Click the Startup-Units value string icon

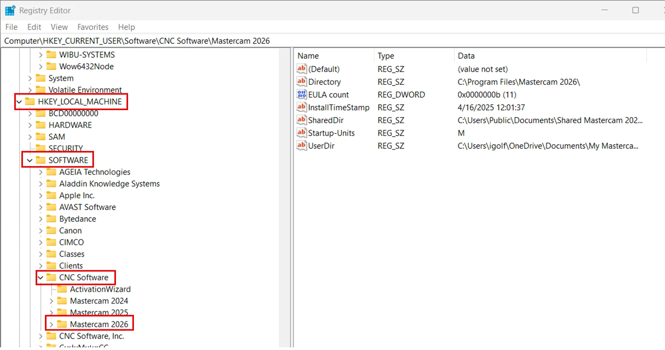(x=301, y=133)
